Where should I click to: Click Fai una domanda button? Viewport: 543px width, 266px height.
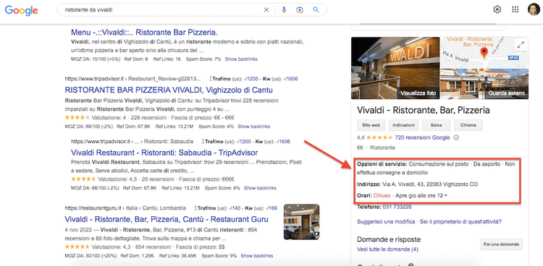click(501, 244)
